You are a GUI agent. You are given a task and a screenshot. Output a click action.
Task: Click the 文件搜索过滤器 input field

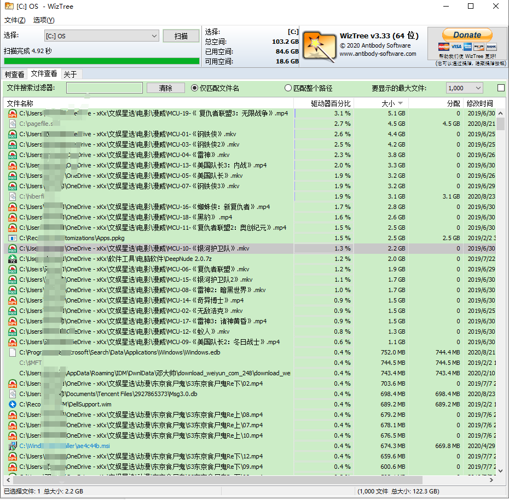point(105,88)
